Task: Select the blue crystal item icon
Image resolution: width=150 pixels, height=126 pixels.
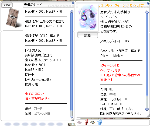Action: point(100,122)
